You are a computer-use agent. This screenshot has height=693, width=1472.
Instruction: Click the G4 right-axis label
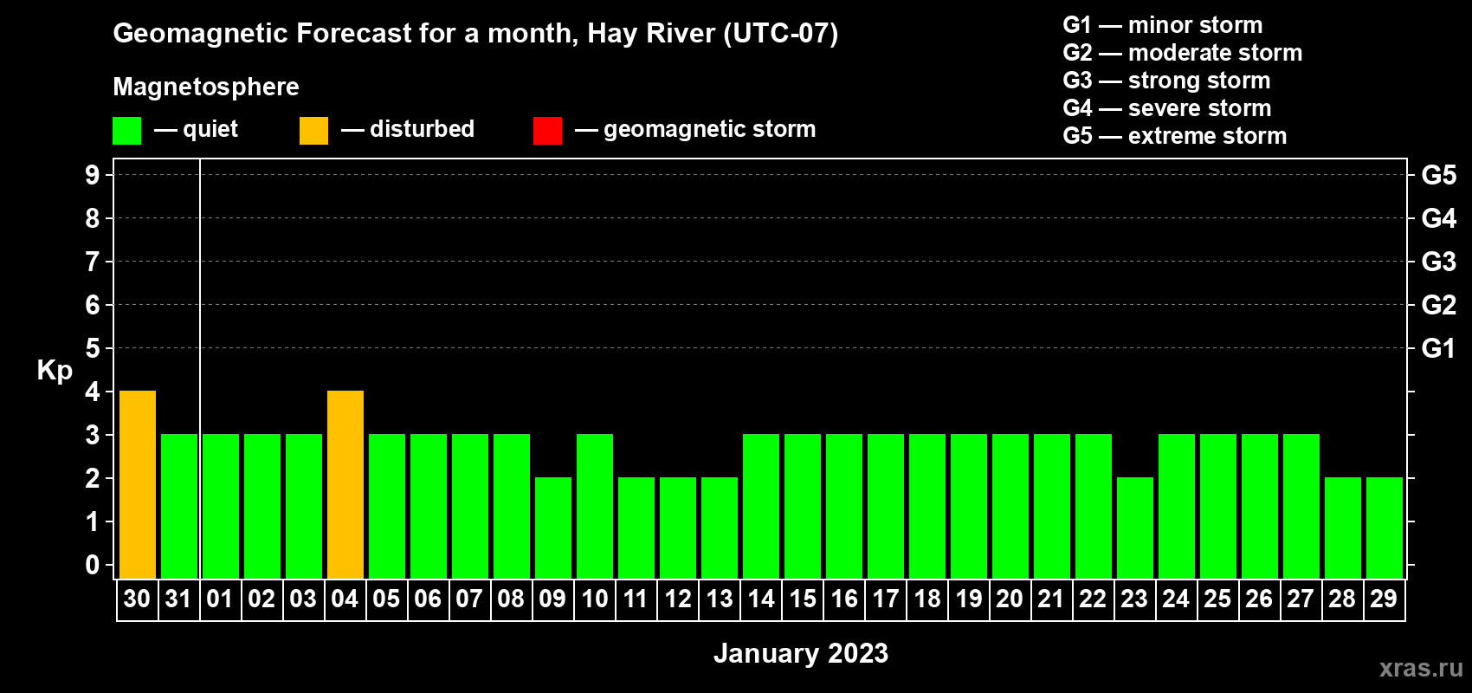(1439, 218)
